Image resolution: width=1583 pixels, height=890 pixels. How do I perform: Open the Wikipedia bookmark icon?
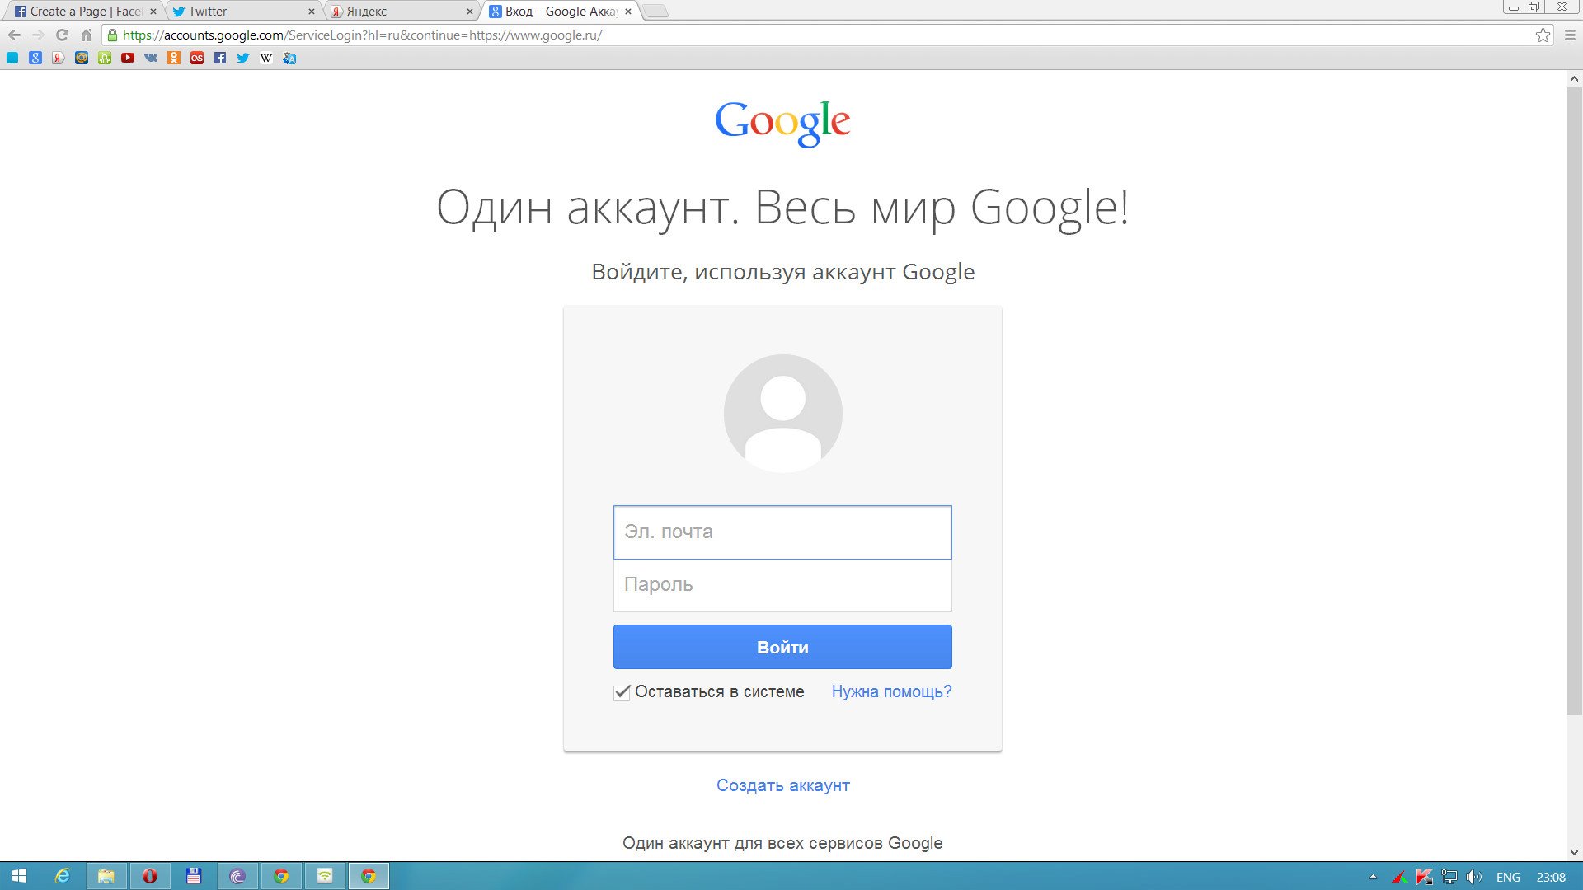tap(266, 58)
